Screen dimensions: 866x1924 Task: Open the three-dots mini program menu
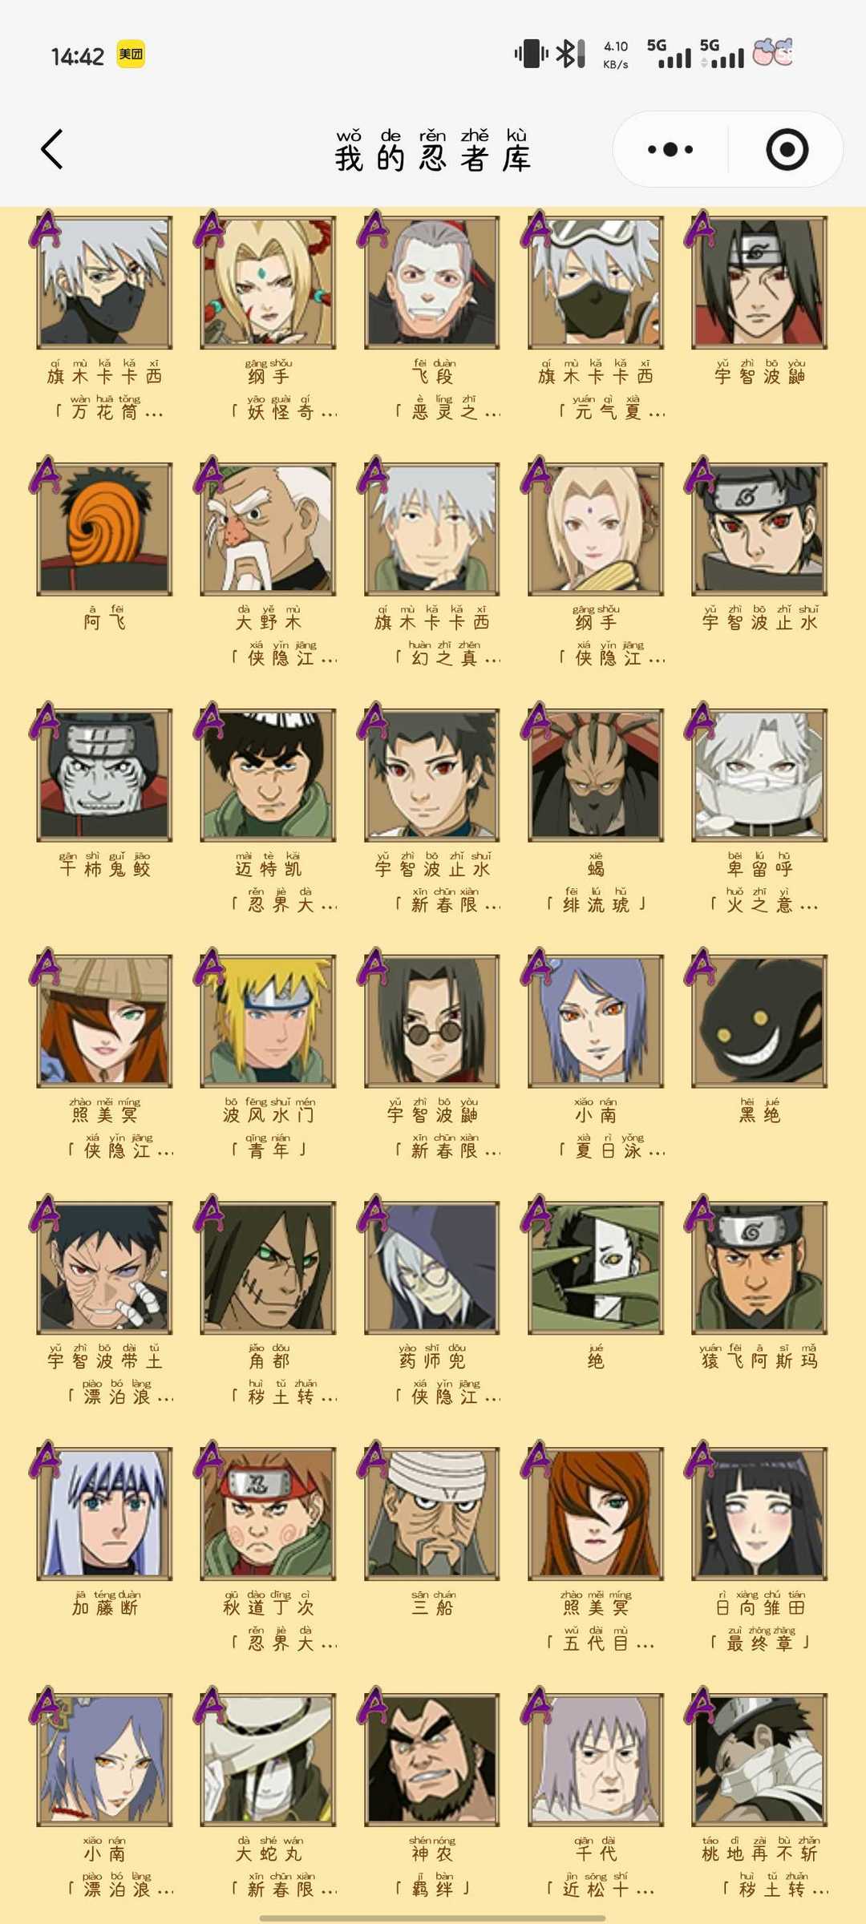[670, 149]
